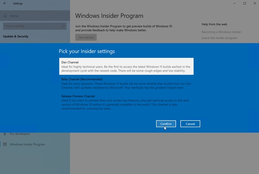
Task: Open the For developers menu entry
Action: (20, 134)
